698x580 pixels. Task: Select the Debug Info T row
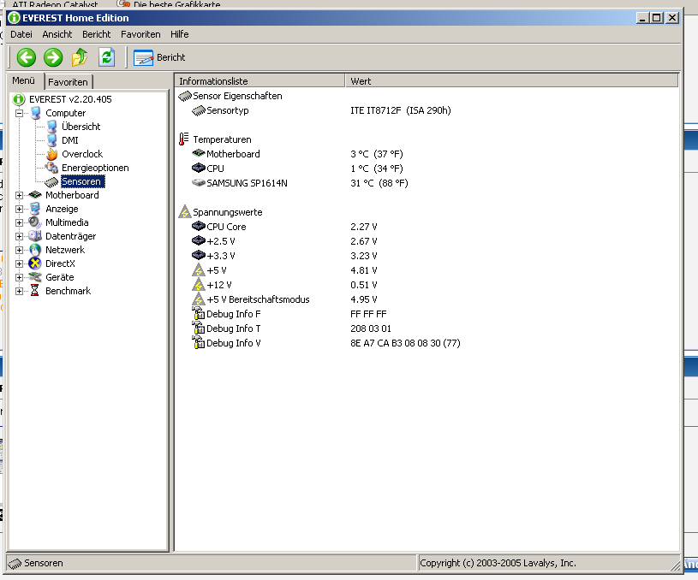click(x=427, y=328)
